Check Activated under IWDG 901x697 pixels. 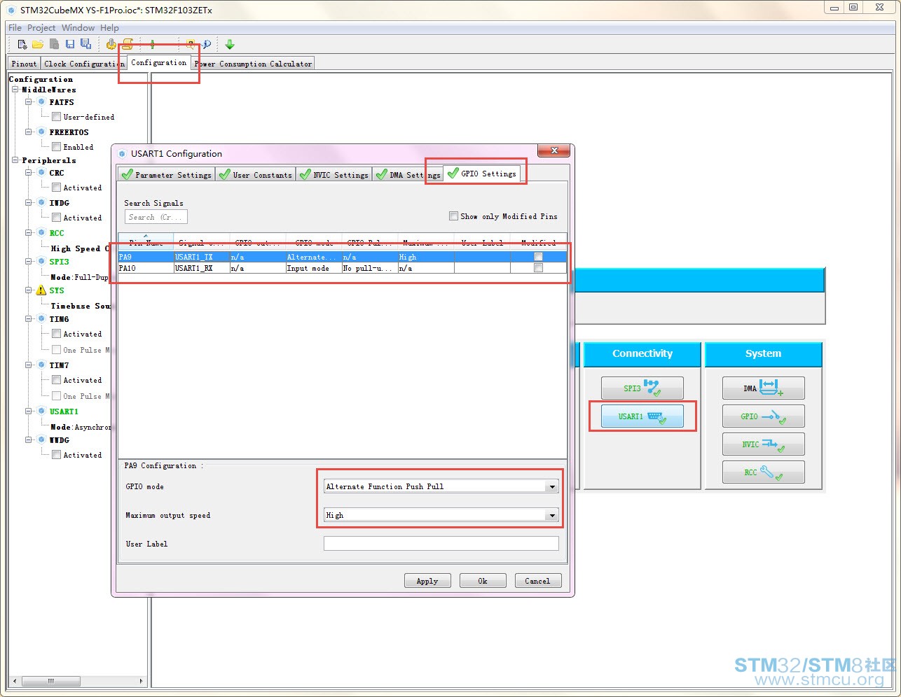[57, 218]
